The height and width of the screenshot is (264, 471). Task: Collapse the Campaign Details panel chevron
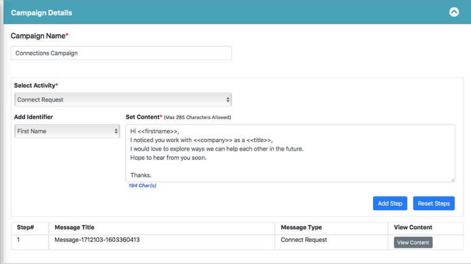tap(454, 12)
